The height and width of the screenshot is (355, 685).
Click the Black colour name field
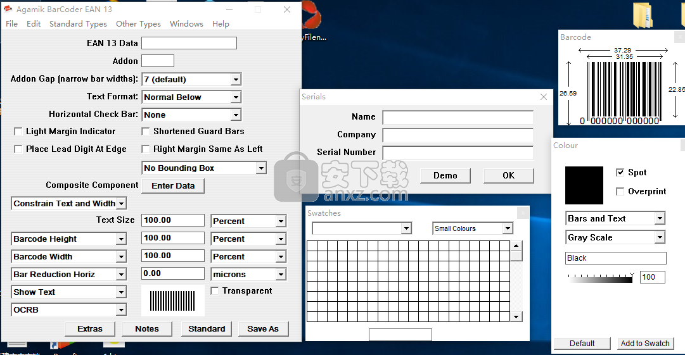coord(615,258)
